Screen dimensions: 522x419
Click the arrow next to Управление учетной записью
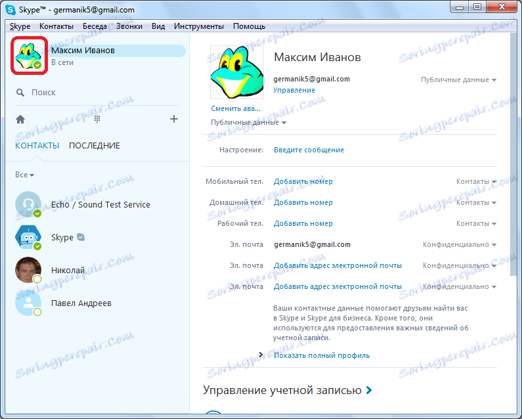(x=369, y=390)
